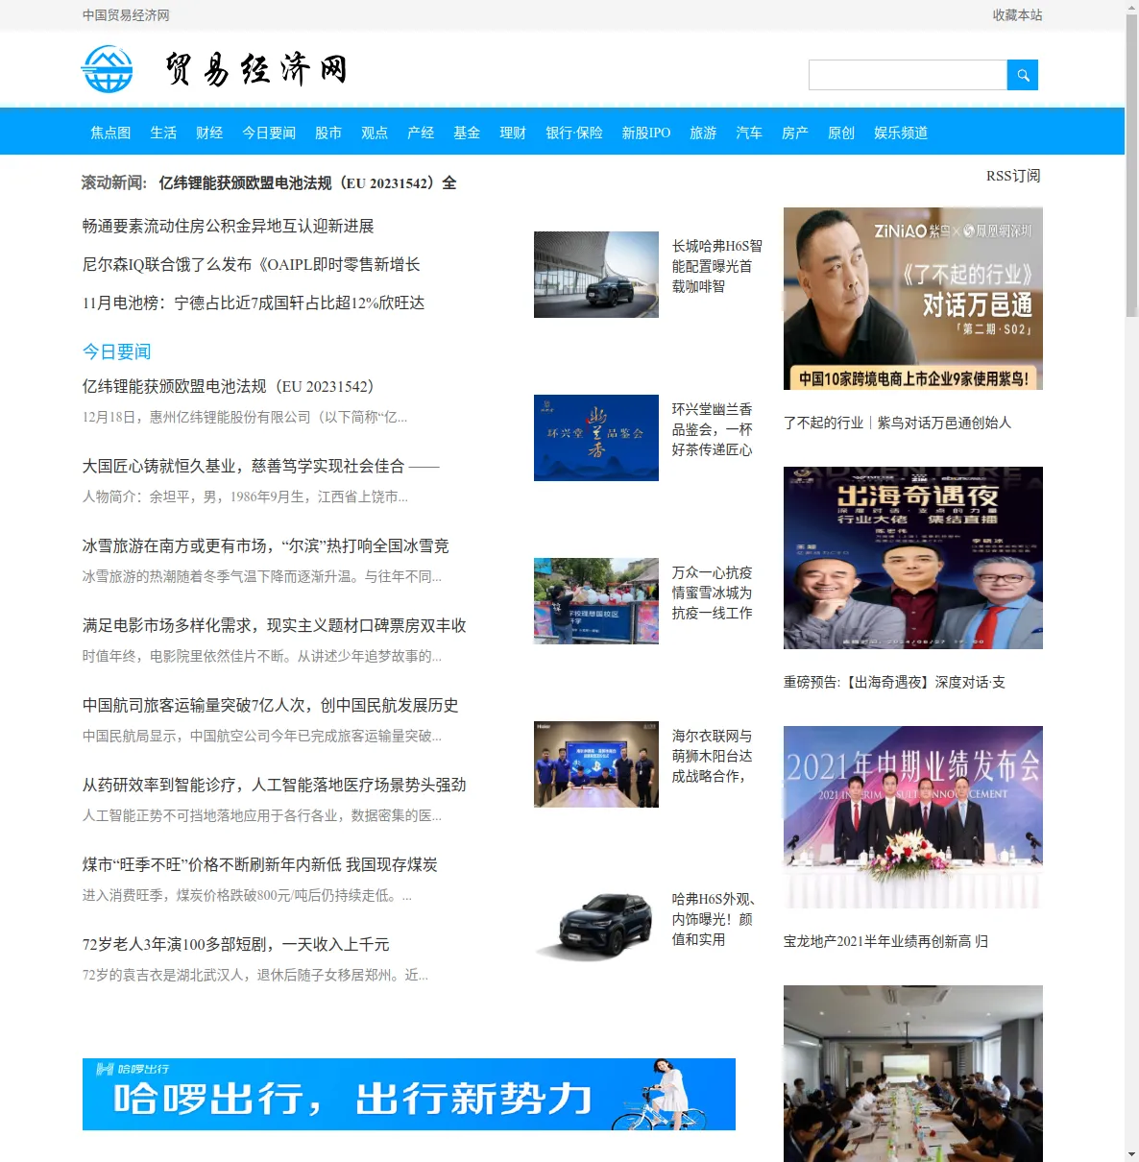1139x1162 pixels.
Task: Click the scrollbar up arrow
Action: point(1131,7)
